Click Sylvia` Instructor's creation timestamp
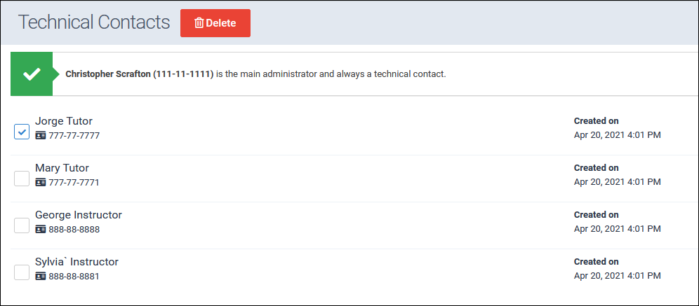Viewport: 699px width, 306px height. tap(617, 276)
